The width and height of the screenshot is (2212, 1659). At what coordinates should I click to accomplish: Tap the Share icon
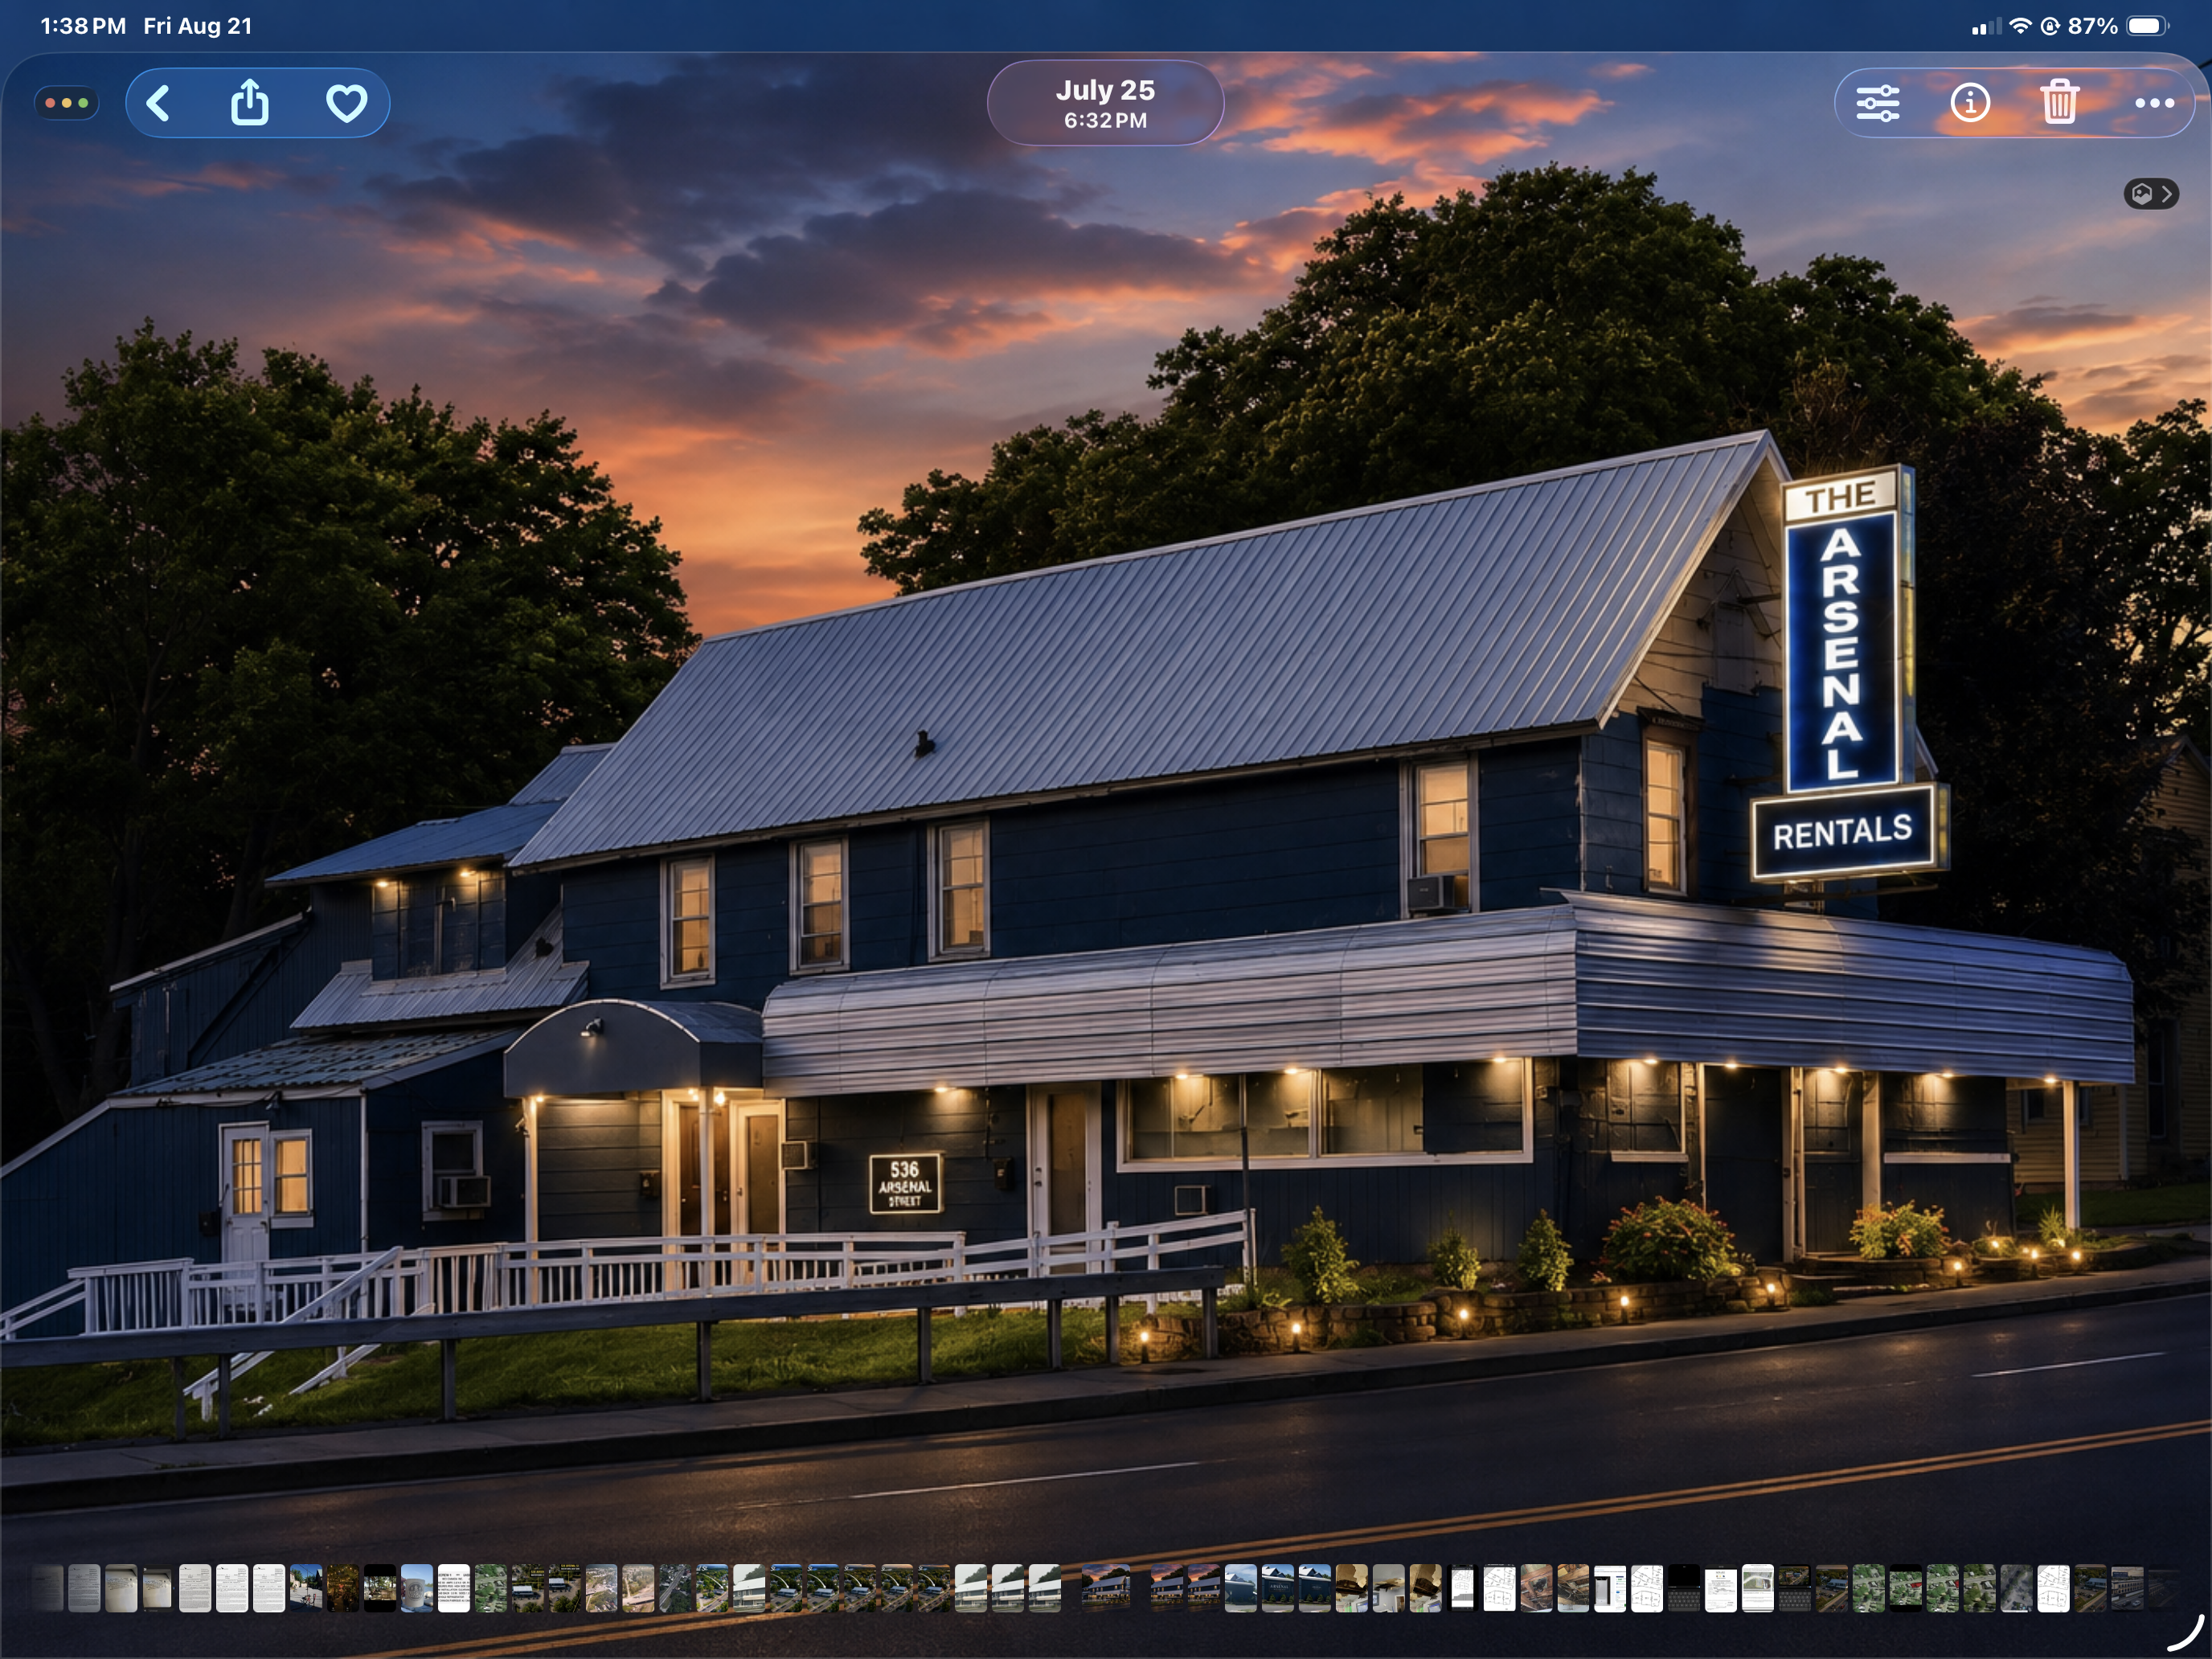(250, 102)
